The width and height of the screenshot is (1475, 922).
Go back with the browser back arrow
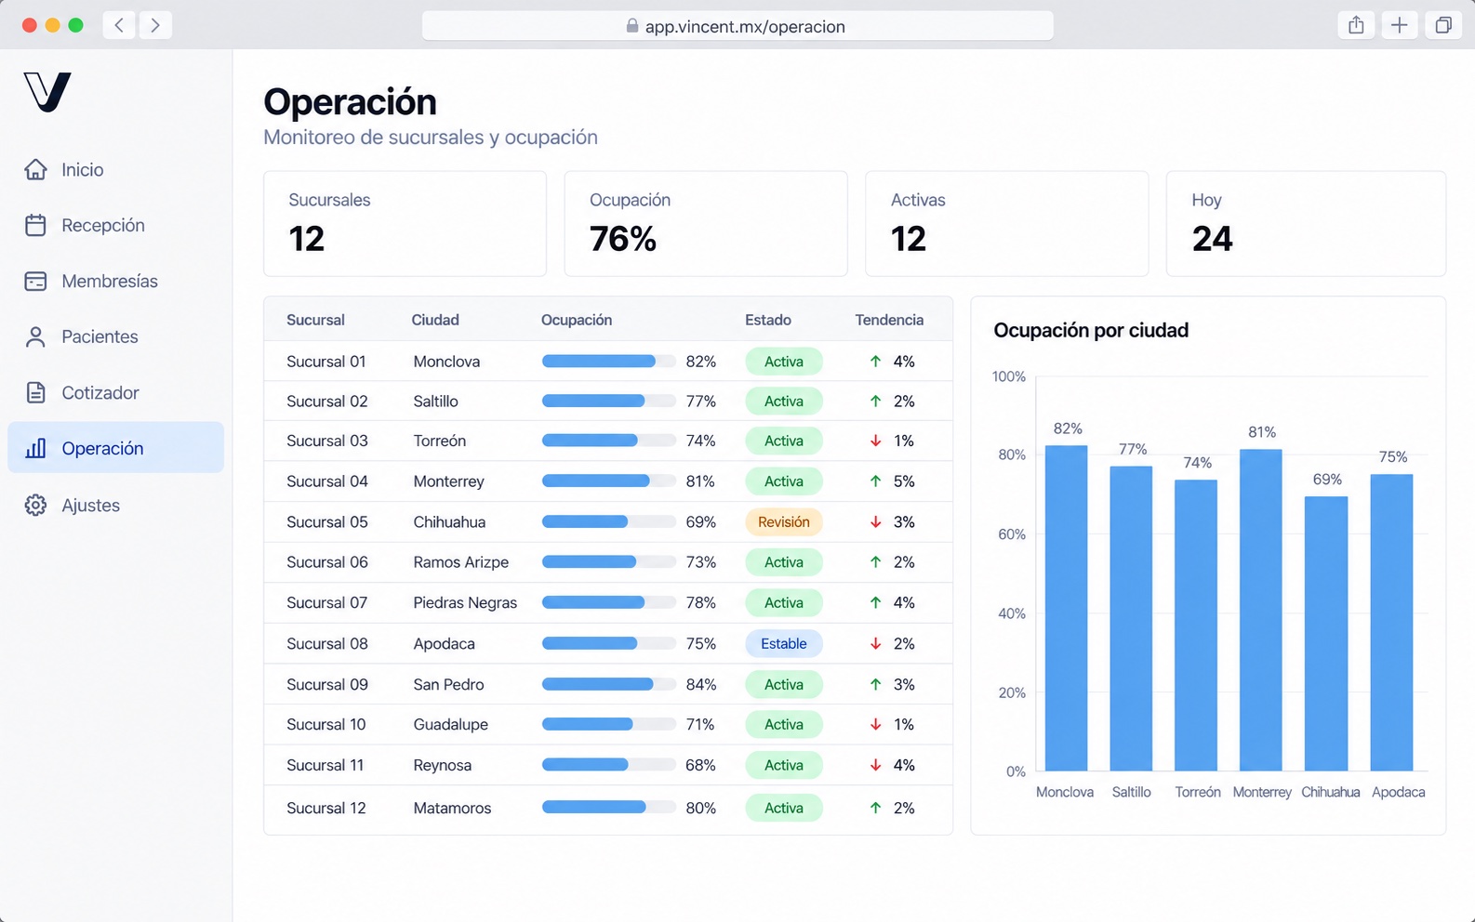tap(119, 25)
